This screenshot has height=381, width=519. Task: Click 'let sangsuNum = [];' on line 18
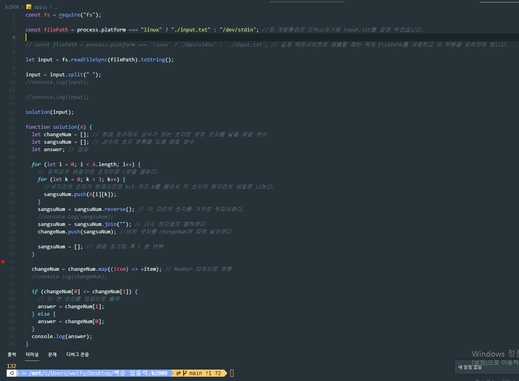(x=61, y=142)
